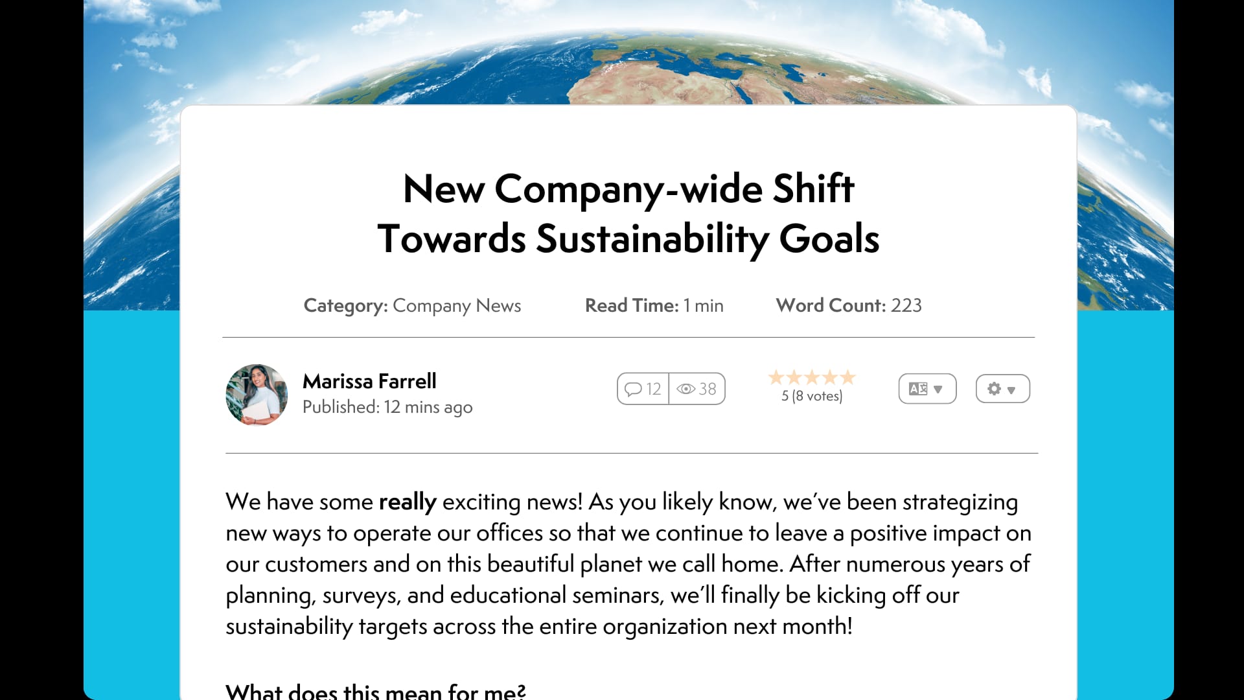The image size is (1244, 700).
Task: Select the third star to rate the article
Action: coord(812,377)
